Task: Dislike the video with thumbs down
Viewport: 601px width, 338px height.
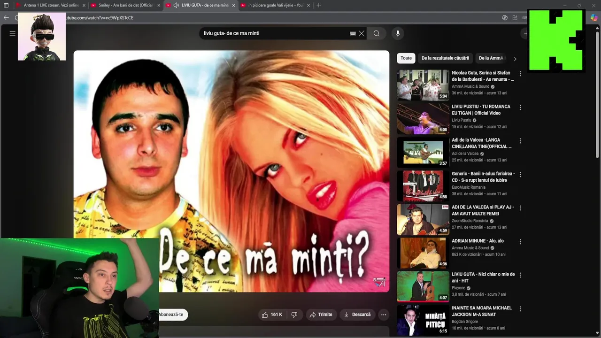Action: [294, 315]
